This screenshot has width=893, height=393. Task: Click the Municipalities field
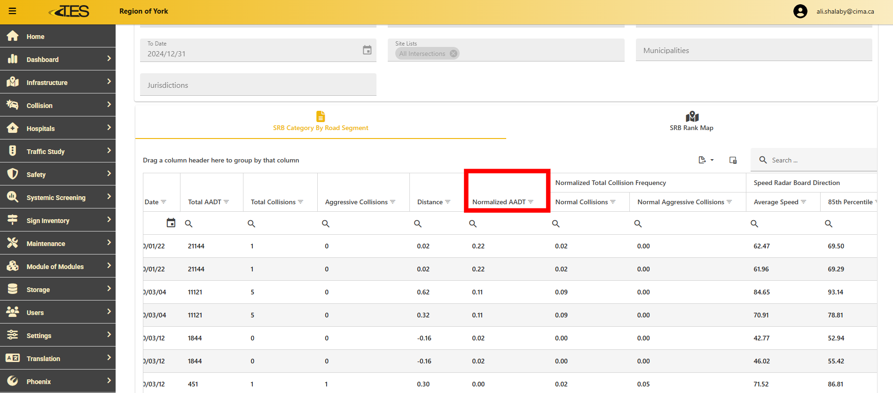tap(753, 50)
